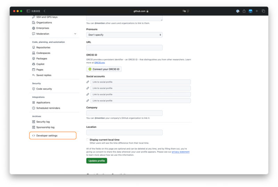Click the Safari share icon

[244, 11]
